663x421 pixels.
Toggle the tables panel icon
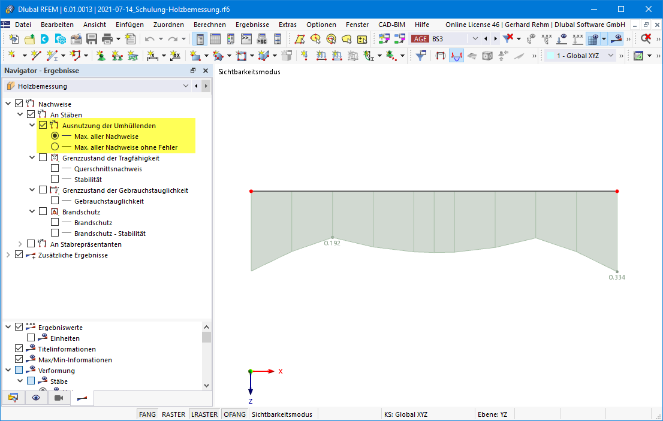(215, 40)
